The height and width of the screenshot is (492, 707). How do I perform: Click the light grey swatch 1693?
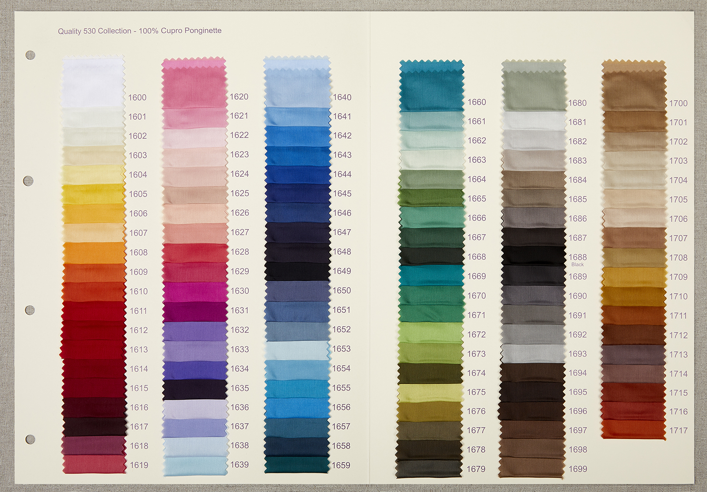pos(533,354)
